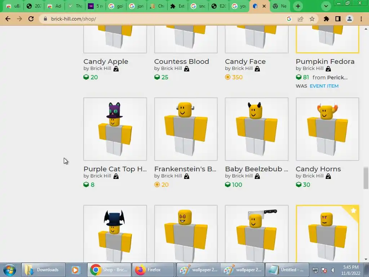The width and height of the screenshot is (369, 277).
Task: Go back to the previous page
Action: point(8,19)
